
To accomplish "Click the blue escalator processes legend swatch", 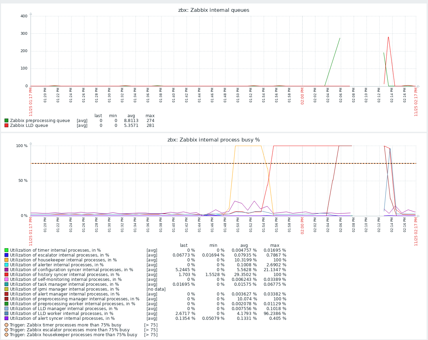I will 6,255.
